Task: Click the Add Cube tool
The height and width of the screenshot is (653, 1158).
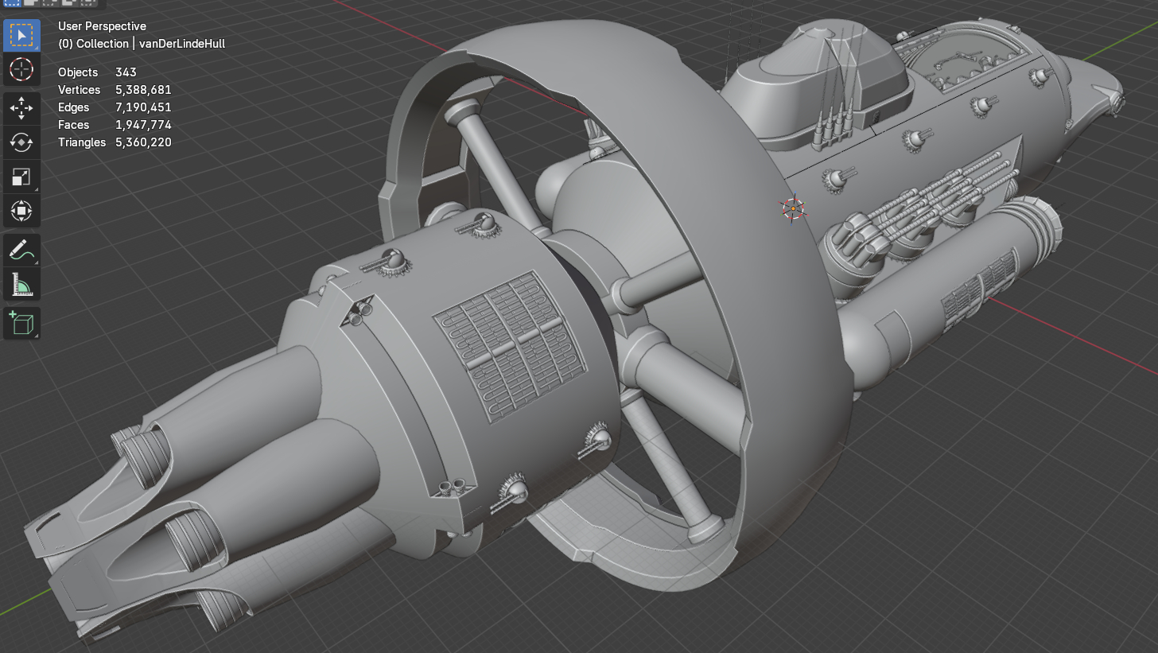Action: 21,323
